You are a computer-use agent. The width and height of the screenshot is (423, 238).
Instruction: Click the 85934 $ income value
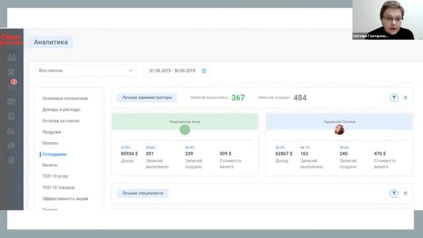point(130,153)
